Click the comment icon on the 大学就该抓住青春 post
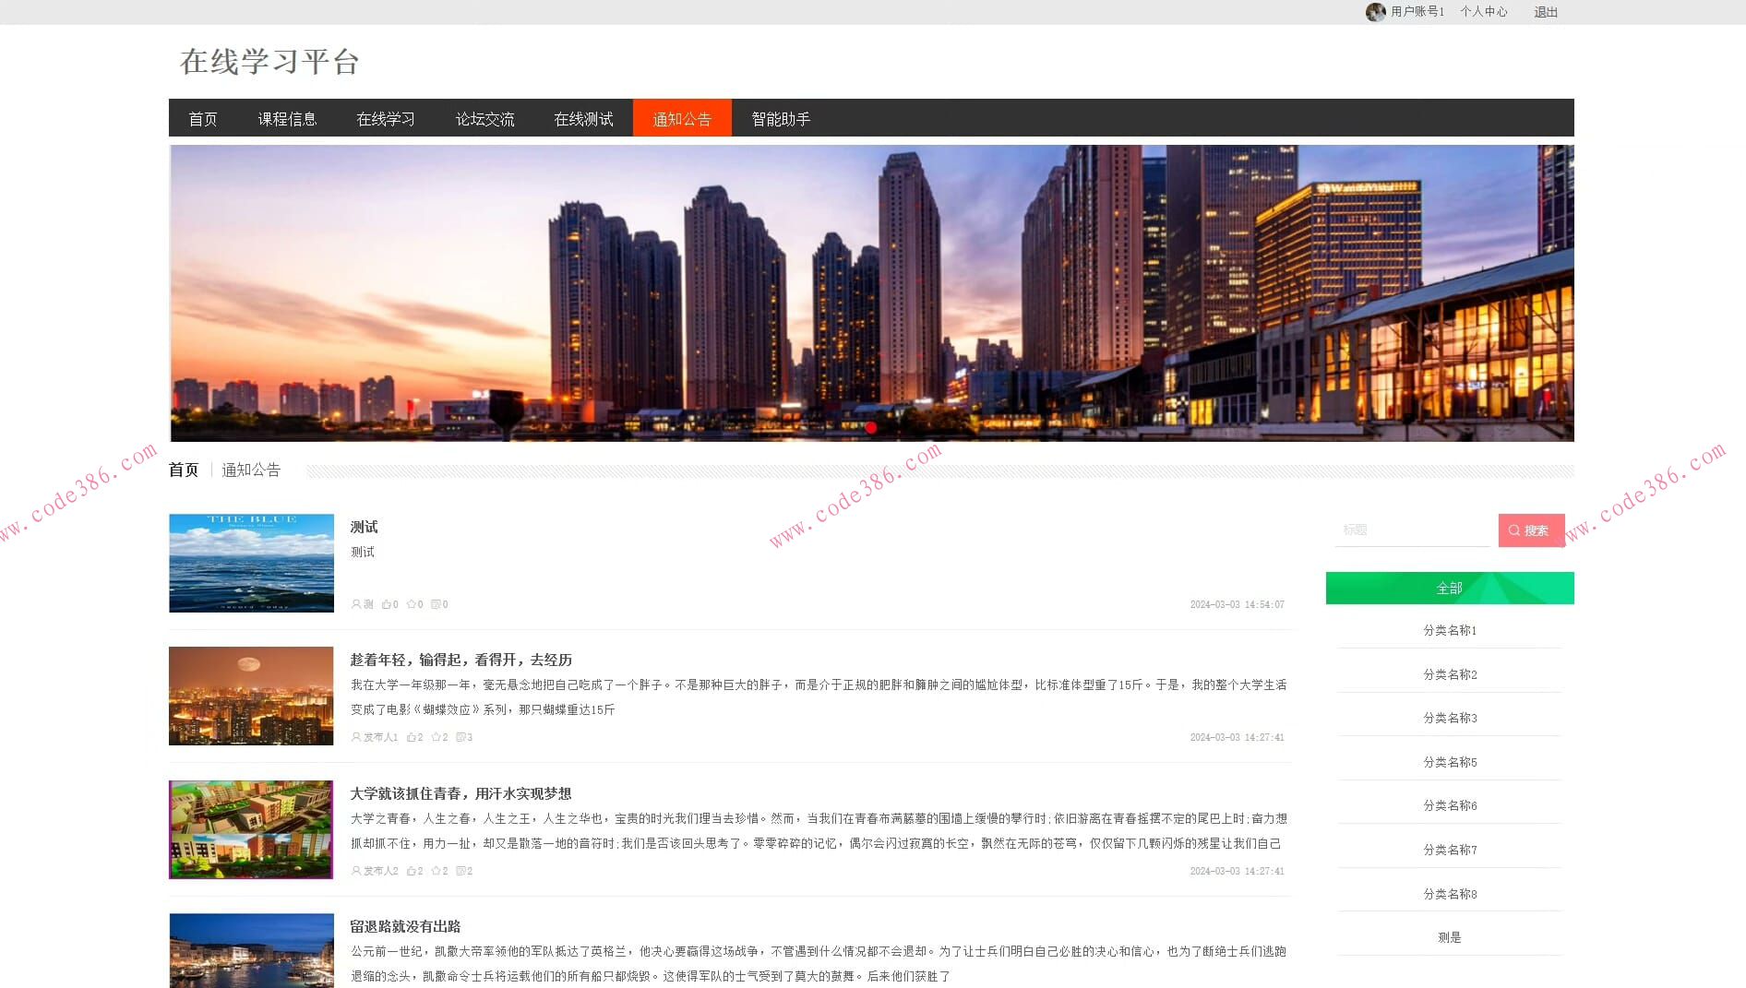The height and width of the screenshot is (988, 1746). tap(460, 871)
